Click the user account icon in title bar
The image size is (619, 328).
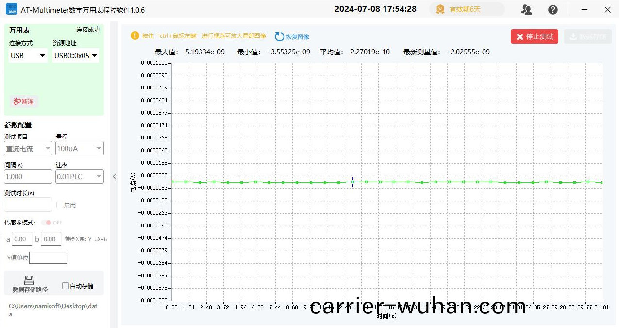(526, 9)
